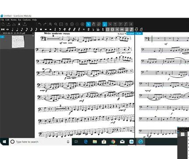This screenshot has height=159, width=189.
Task: Open File Explorer from the taskbar
Action: [95, 141]
